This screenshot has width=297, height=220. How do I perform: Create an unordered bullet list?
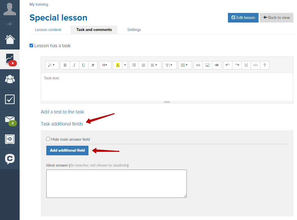coord(134,65)
